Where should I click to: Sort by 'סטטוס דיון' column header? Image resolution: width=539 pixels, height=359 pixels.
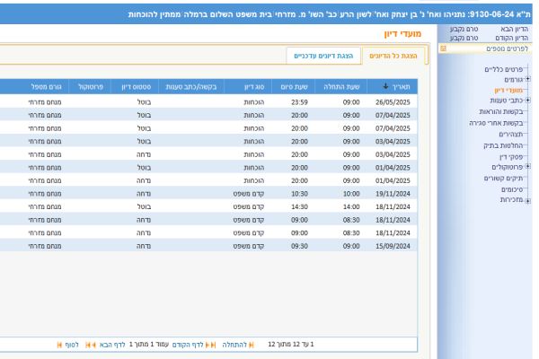137,87
